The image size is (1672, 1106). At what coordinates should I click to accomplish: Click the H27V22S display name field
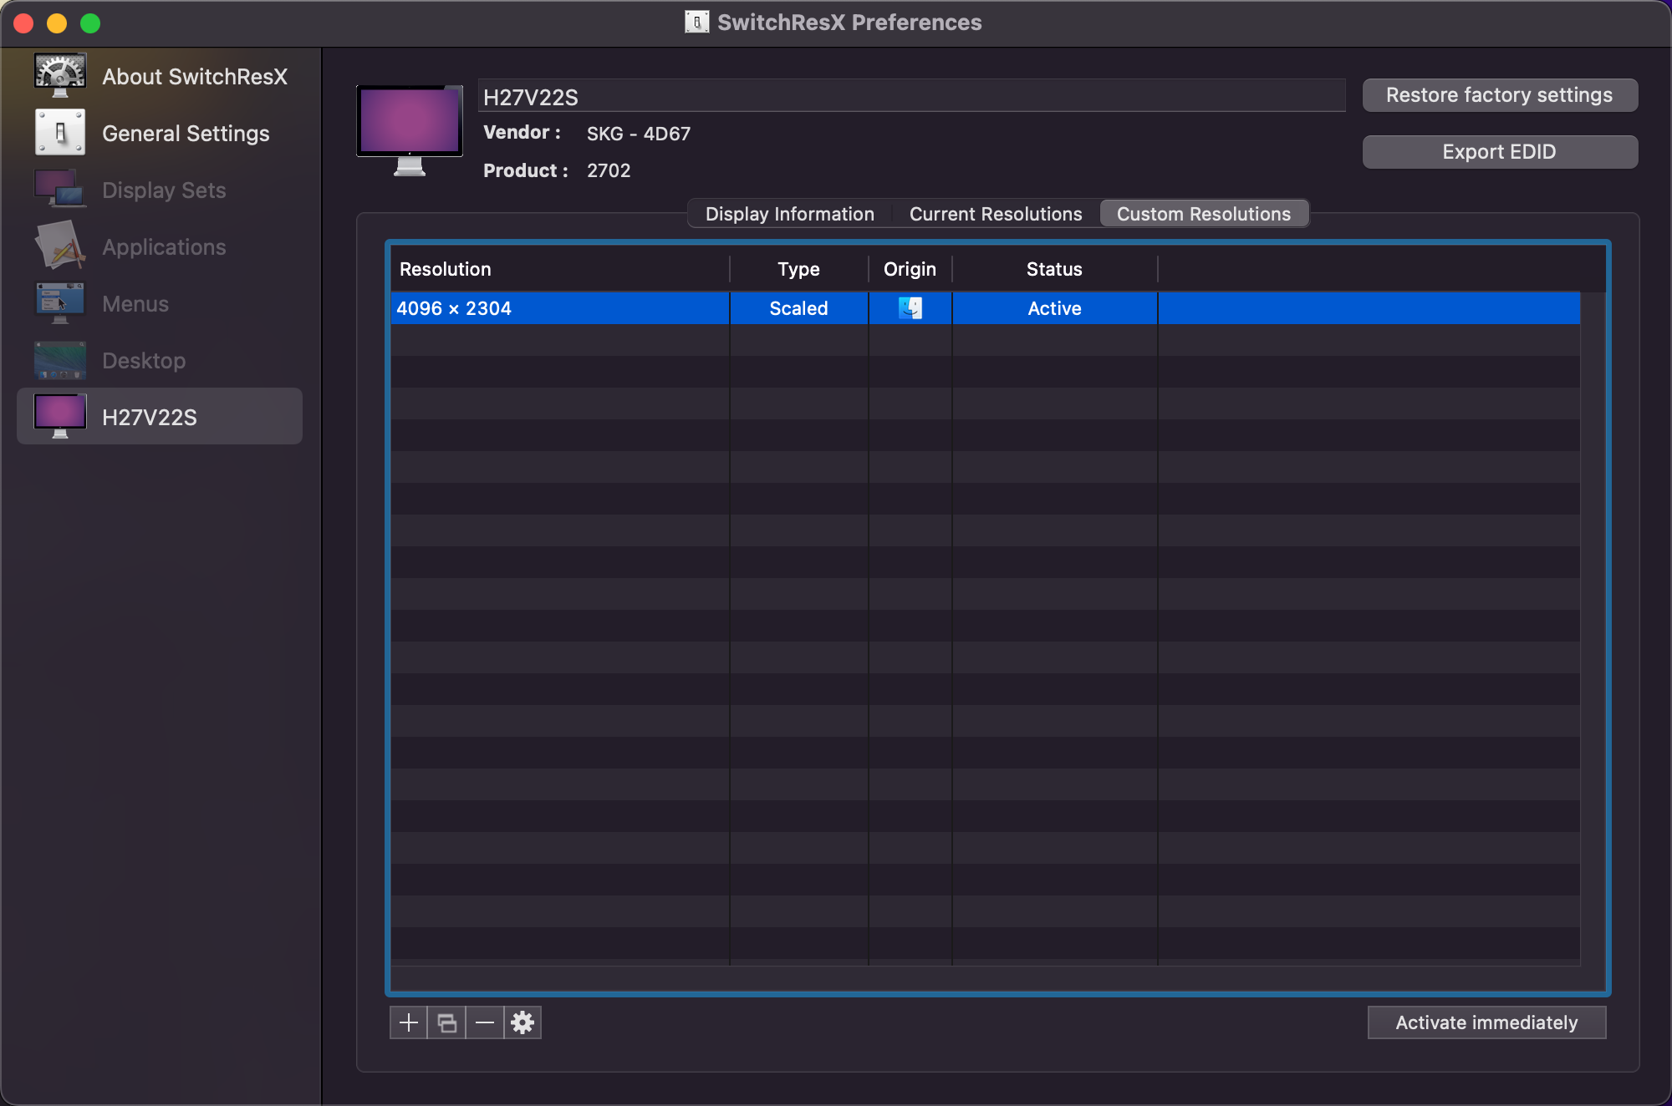[x=911, y=97]
